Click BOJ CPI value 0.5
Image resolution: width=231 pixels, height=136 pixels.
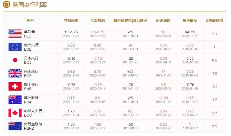(214, 60)
